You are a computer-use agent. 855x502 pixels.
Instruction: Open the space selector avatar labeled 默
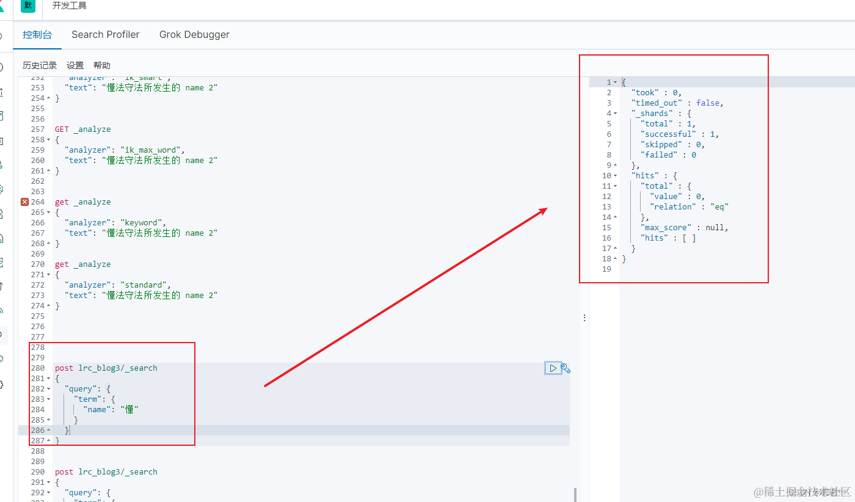(29, 5)
